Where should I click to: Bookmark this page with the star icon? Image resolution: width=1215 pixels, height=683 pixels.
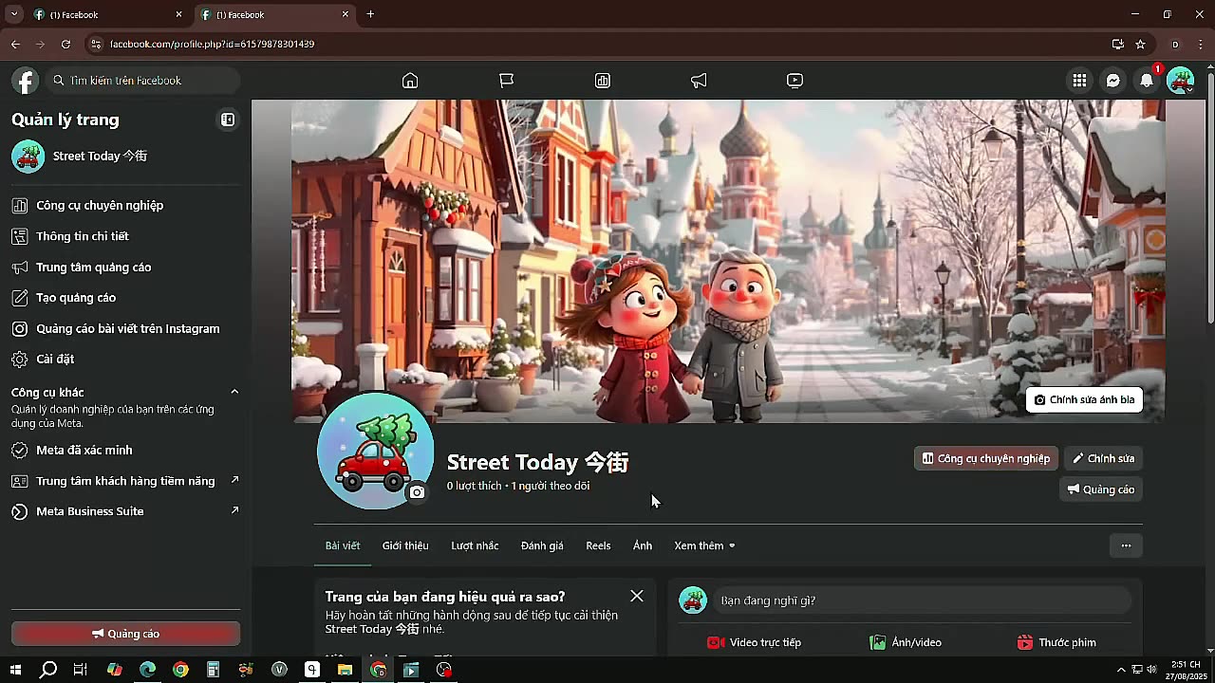(x=1140, y=44)
